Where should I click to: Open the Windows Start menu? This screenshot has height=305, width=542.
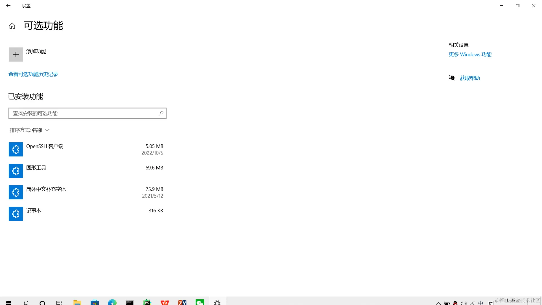[8, 302]
